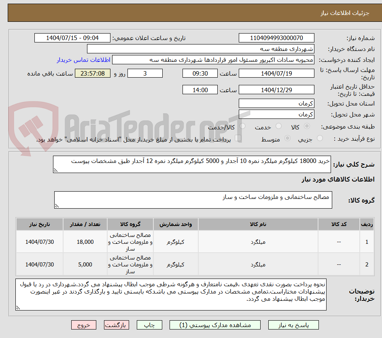Click the گروه کالا column header
The width and height of the screenshot is (382, 338).
click(x=130, y=224)
